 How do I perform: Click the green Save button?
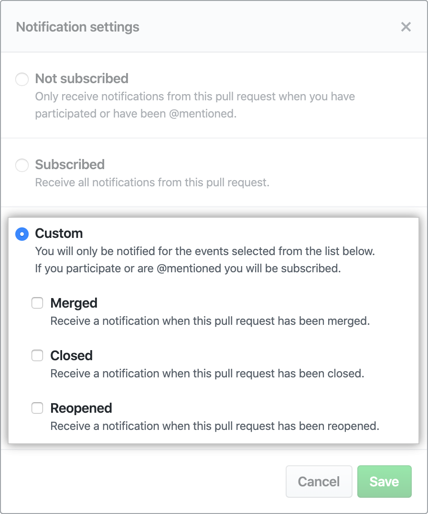tap(384, 482)
